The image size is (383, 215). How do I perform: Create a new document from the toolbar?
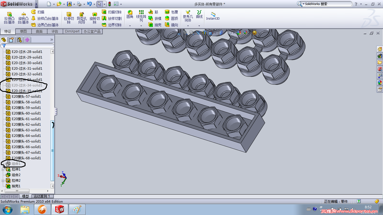coord(49,4)
